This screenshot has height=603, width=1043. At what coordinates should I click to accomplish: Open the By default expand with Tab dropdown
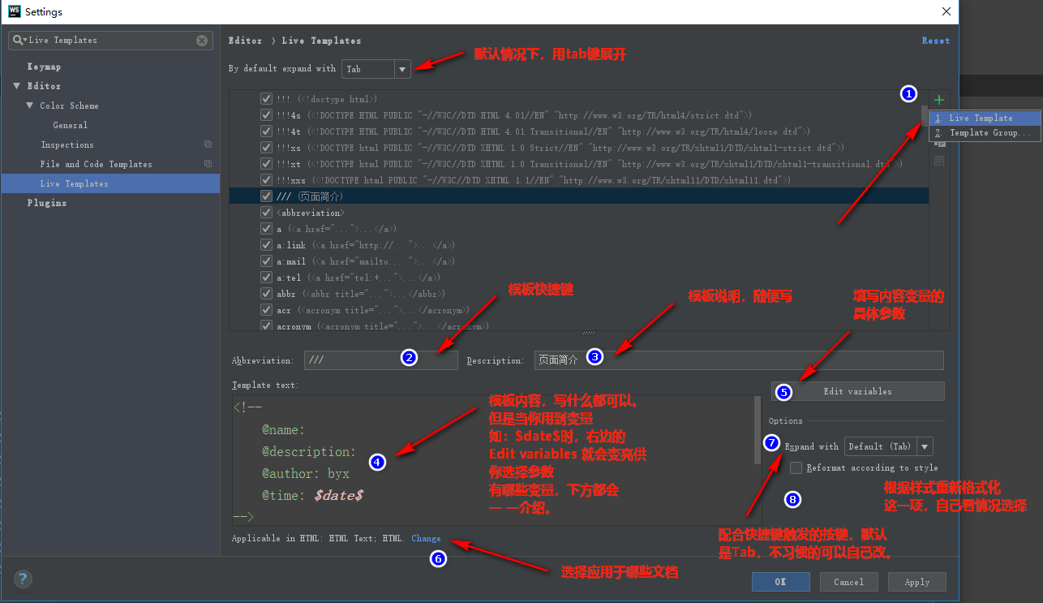(376, 69)
